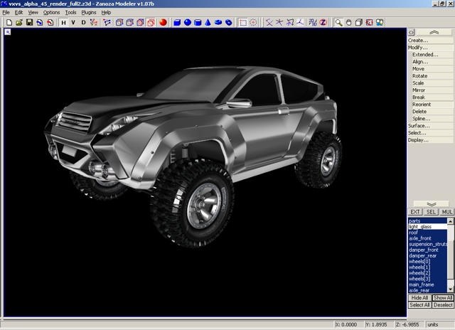
Task: Expand the Surface... command group
Action: pos(419,126)
